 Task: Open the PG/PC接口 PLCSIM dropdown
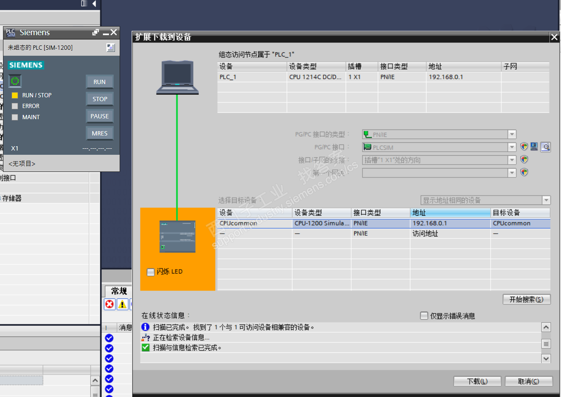(x=512, y=147)
